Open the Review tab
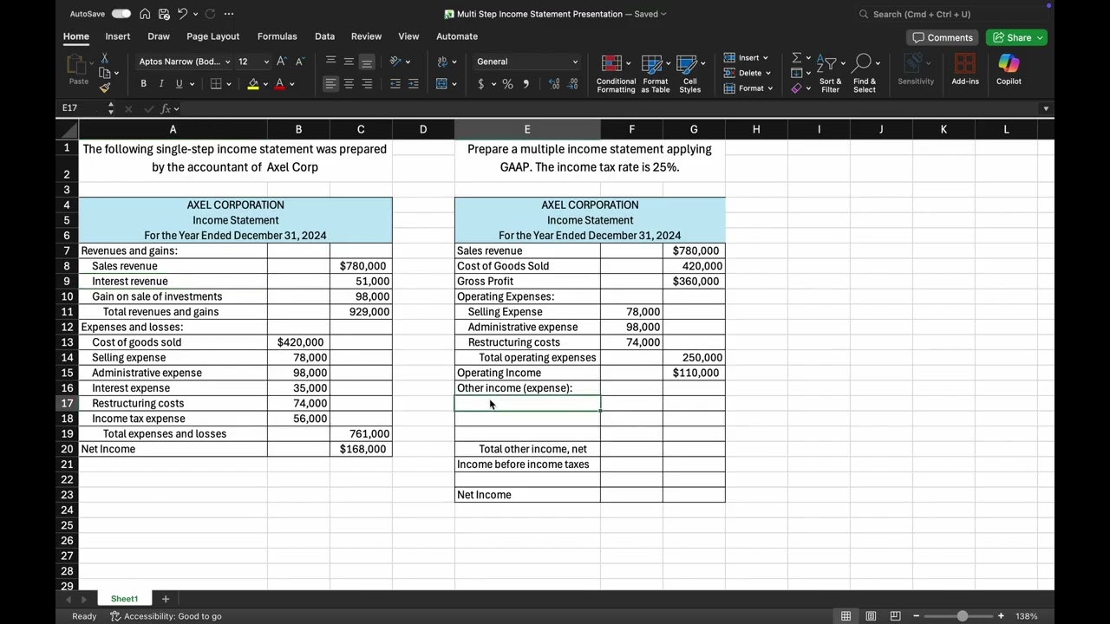Image resolution: width=1110 pixels, height=624 pixels. tap(366, 36)
